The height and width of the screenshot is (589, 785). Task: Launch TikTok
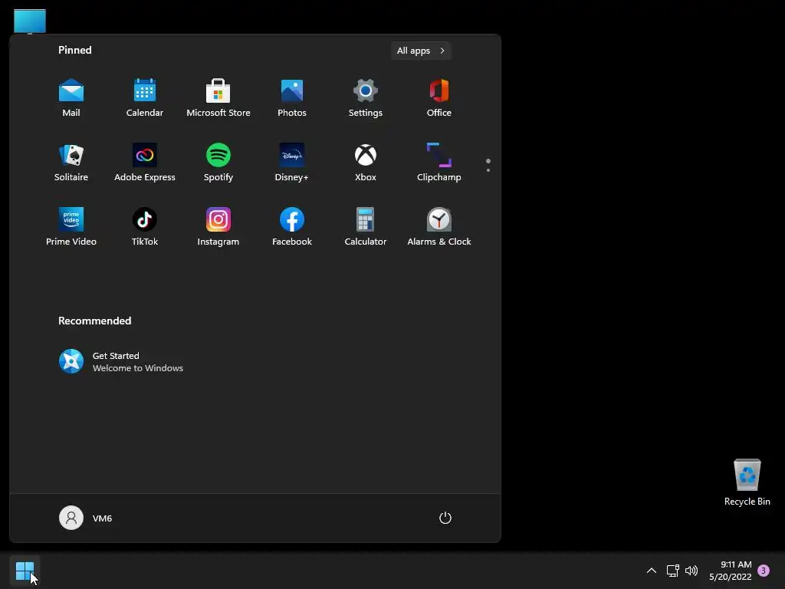pos(145,227)
